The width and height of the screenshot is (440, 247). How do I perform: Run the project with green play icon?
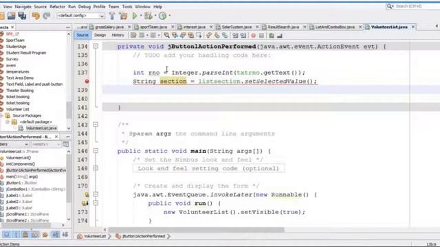tap(135, 16)
